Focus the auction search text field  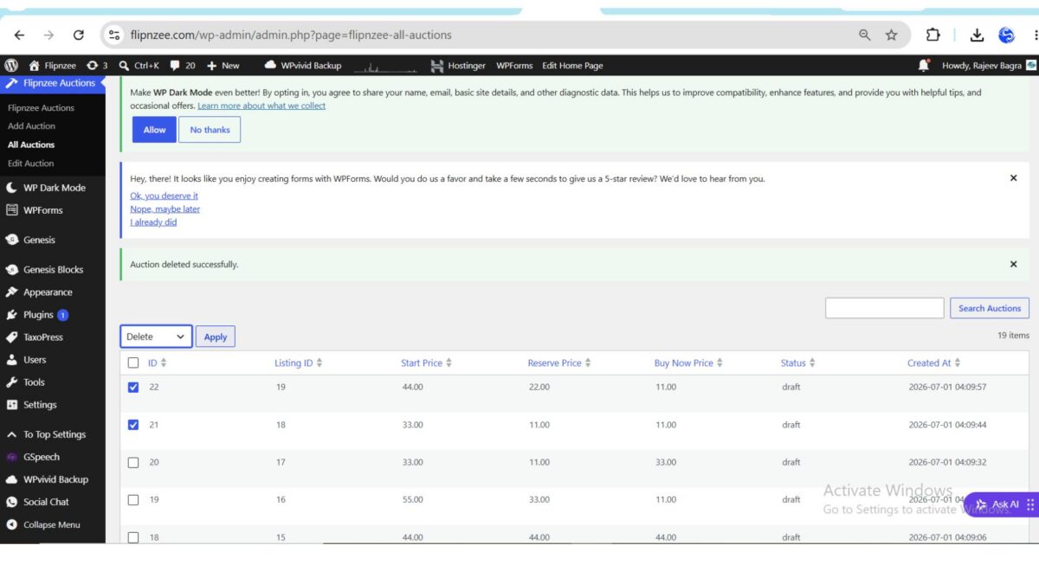(884, 308)
